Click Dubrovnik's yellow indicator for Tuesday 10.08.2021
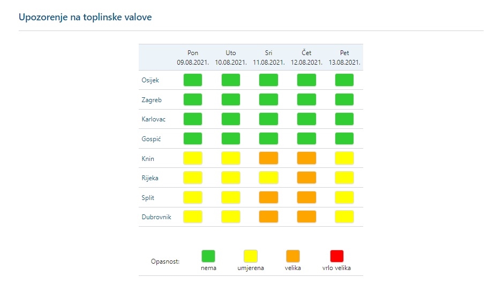Image resolution: width=496 pixels, height=285 pixels. pyautogui.click(x=231, y=217)
